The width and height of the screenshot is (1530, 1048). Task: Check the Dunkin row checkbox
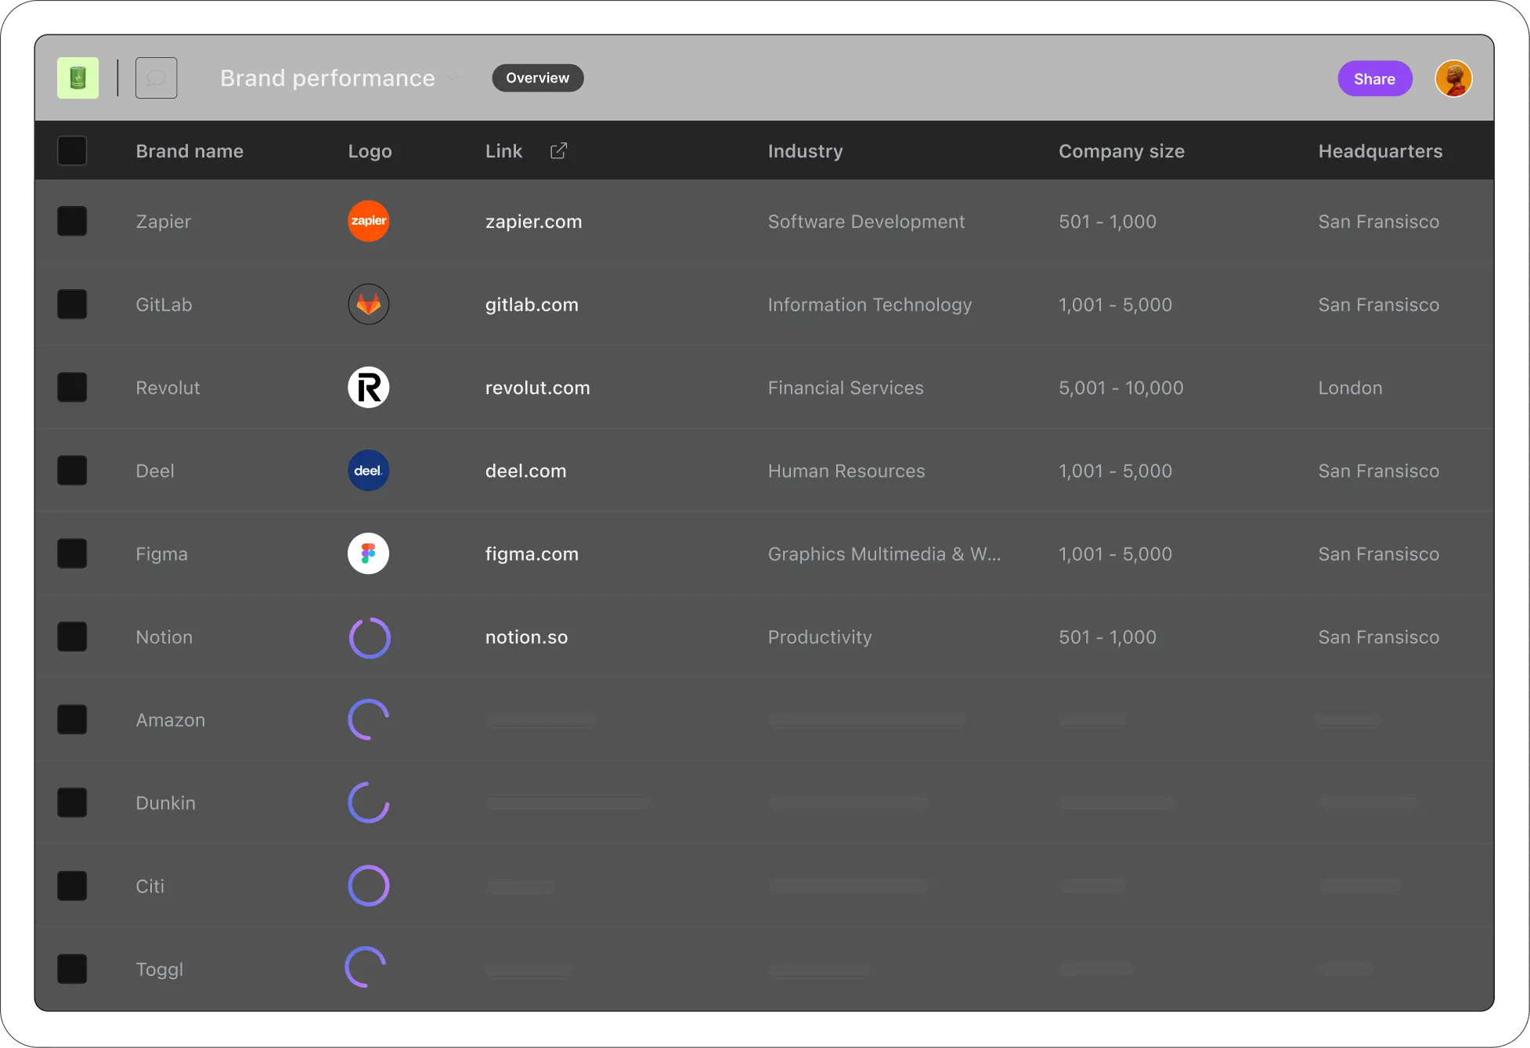(72, 803)
